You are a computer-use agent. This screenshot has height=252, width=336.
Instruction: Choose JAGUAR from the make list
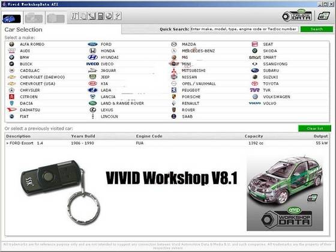[109, 71]
